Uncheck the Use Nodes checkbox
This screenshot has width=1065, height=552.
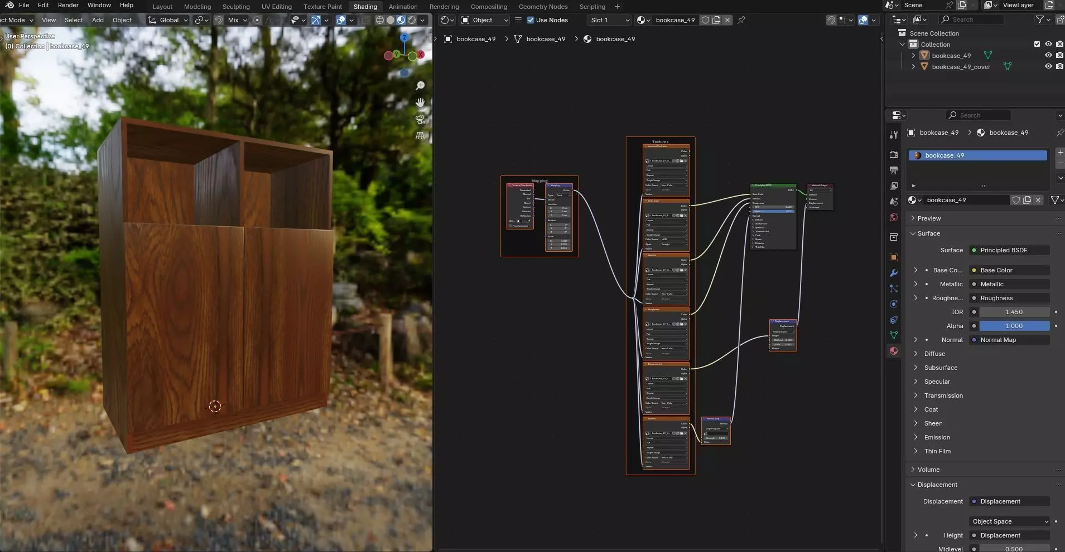click(531, 20)
